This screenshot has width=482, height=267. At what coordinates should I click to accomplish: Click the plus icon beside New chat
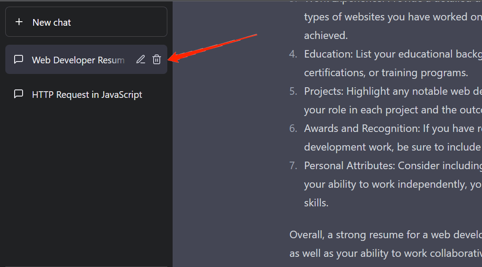[x=19, y=22]
